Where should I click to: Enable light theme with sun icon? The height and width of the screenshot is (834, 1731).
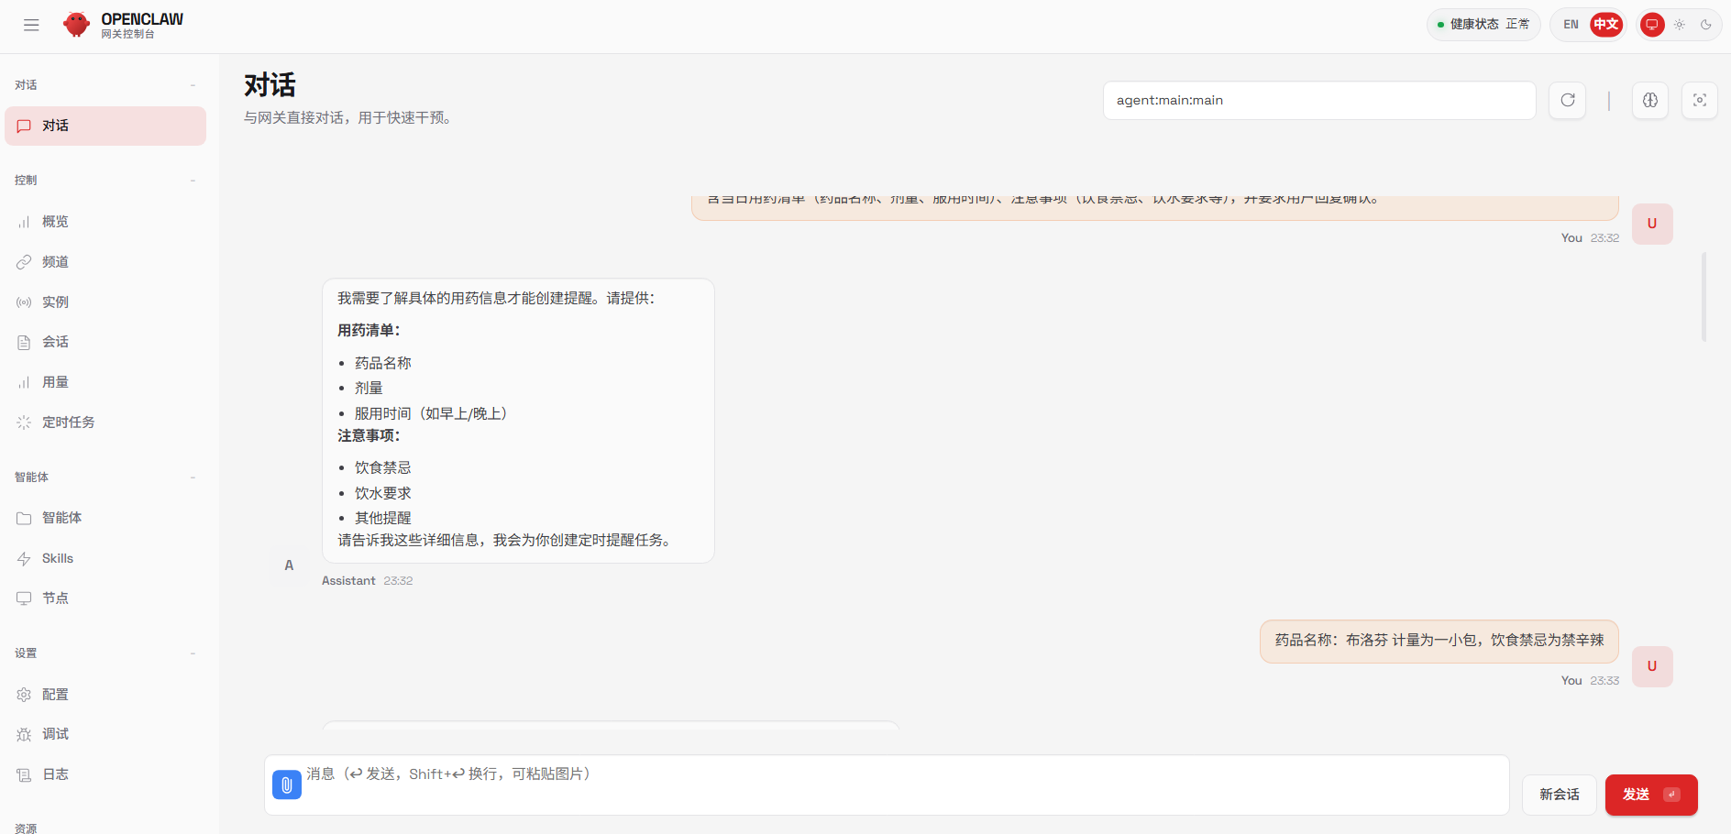point(1679,25)
